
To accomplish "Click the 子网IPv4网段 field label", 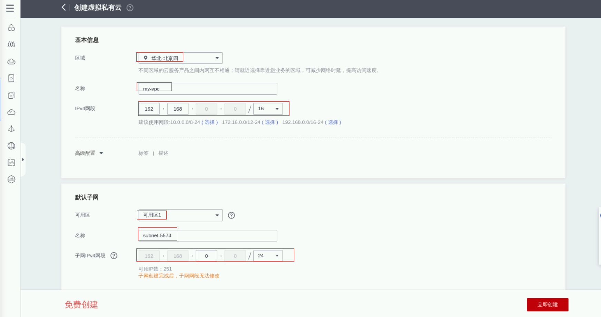I will pos(90,256).
